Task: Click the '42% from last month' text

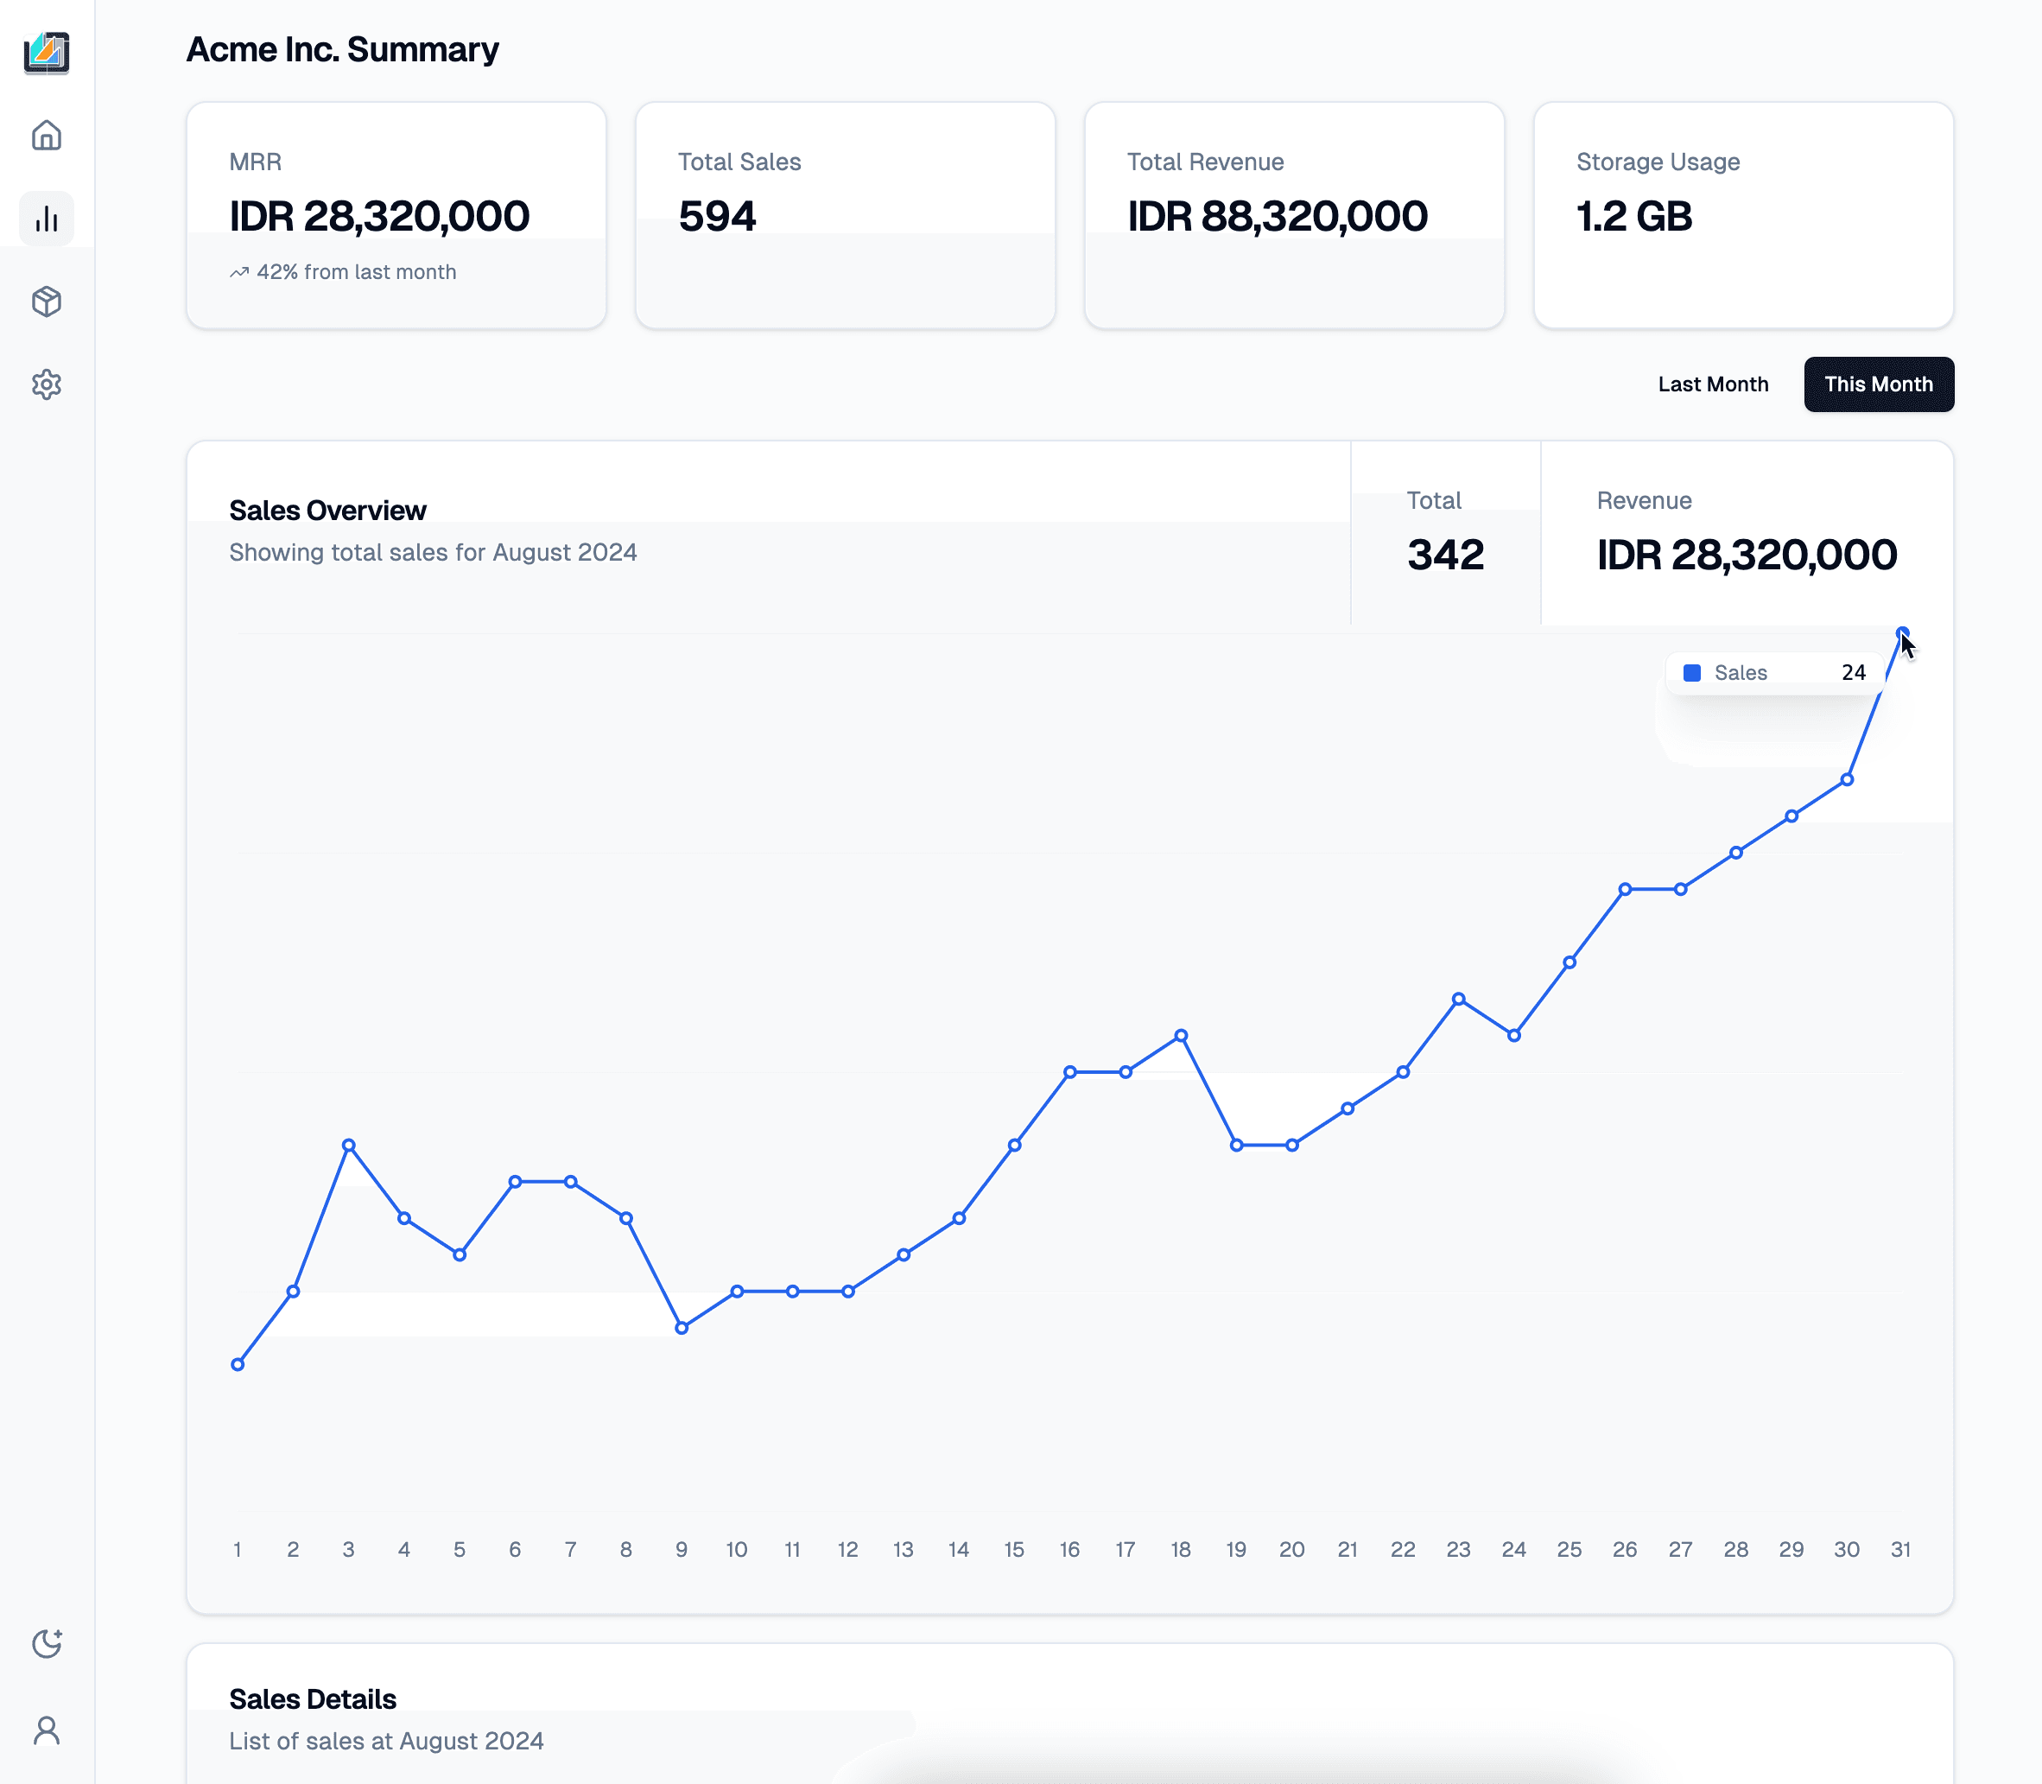Action: point(356,272)
